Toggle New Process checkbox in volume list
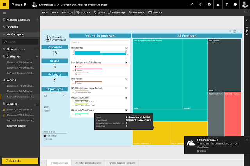The width and height of the screenshot is (250, 166). [x=127, y=79]
